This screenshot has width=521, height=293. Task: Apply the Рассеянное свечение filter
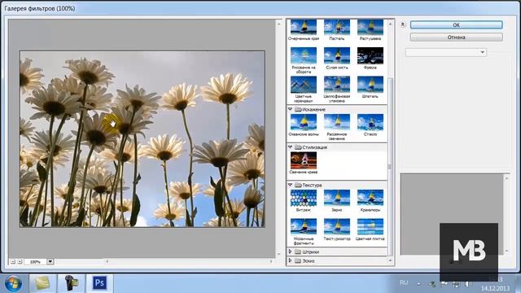(337, 123)
